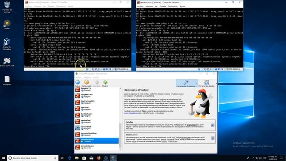Click VM list scrollbar down arrow
This screenshot has height=161, width=286.
point(120,149)
